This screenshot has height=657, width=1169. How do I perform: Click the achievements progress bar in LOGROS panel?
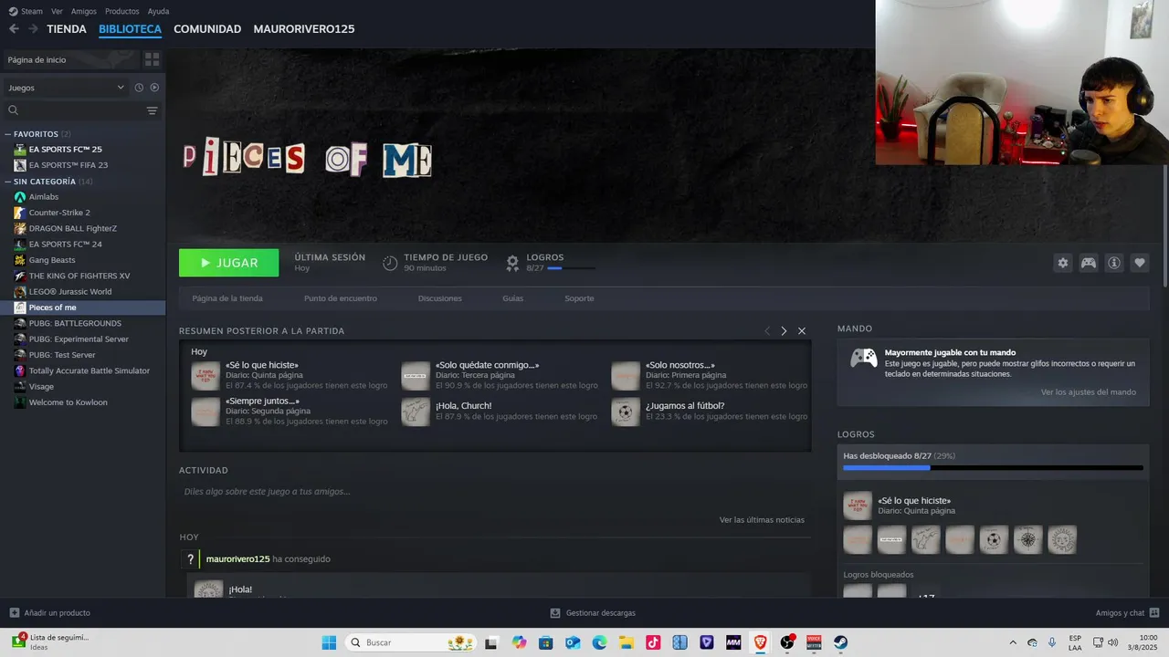click(x=993, y=468)
